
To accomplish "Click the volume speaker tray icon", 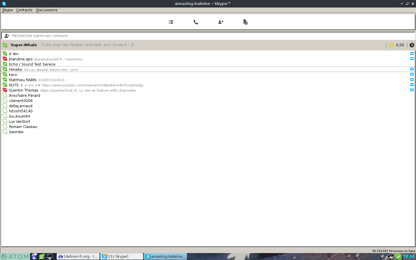I will (383, 256).
